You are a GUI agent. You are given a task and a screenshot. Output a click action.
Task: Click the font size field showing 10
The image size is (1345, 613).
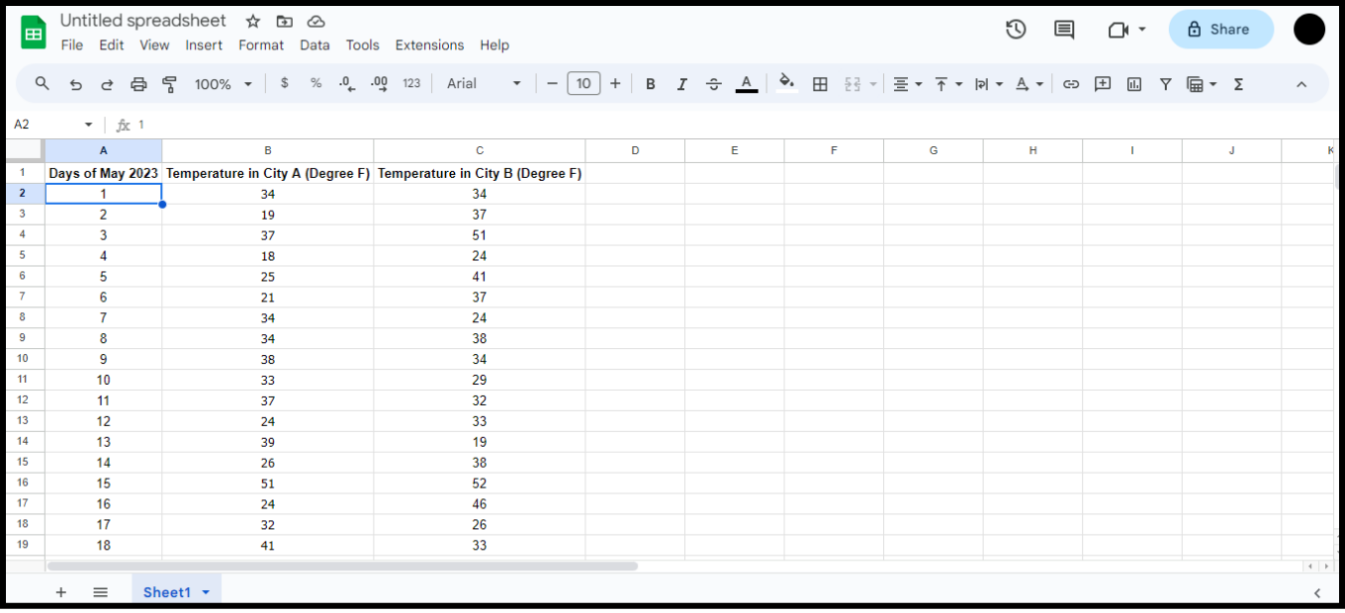[x=583, y=84]
